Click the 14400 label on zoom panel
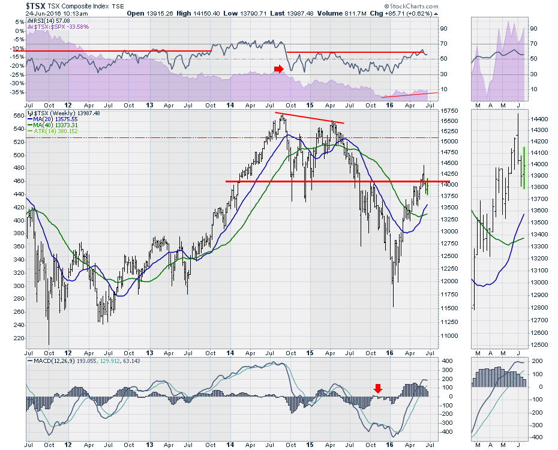This screenshot has height=450, width=558. [538, 119]
